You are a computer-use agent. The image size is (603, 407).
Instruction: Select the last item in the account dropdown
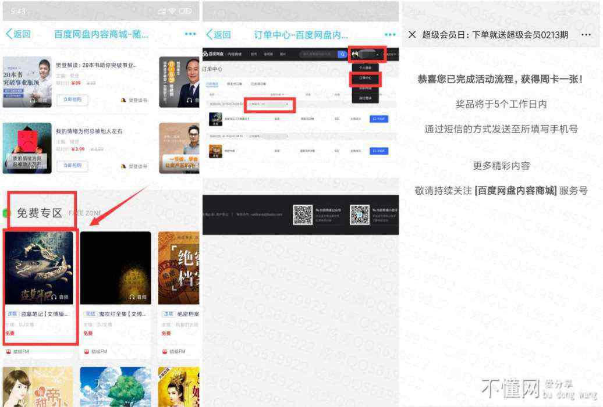click(366, 98)
